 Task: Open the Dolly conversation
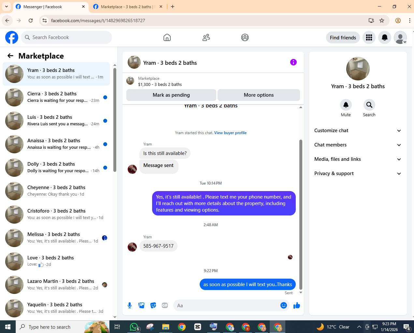(x=56, y=168)
